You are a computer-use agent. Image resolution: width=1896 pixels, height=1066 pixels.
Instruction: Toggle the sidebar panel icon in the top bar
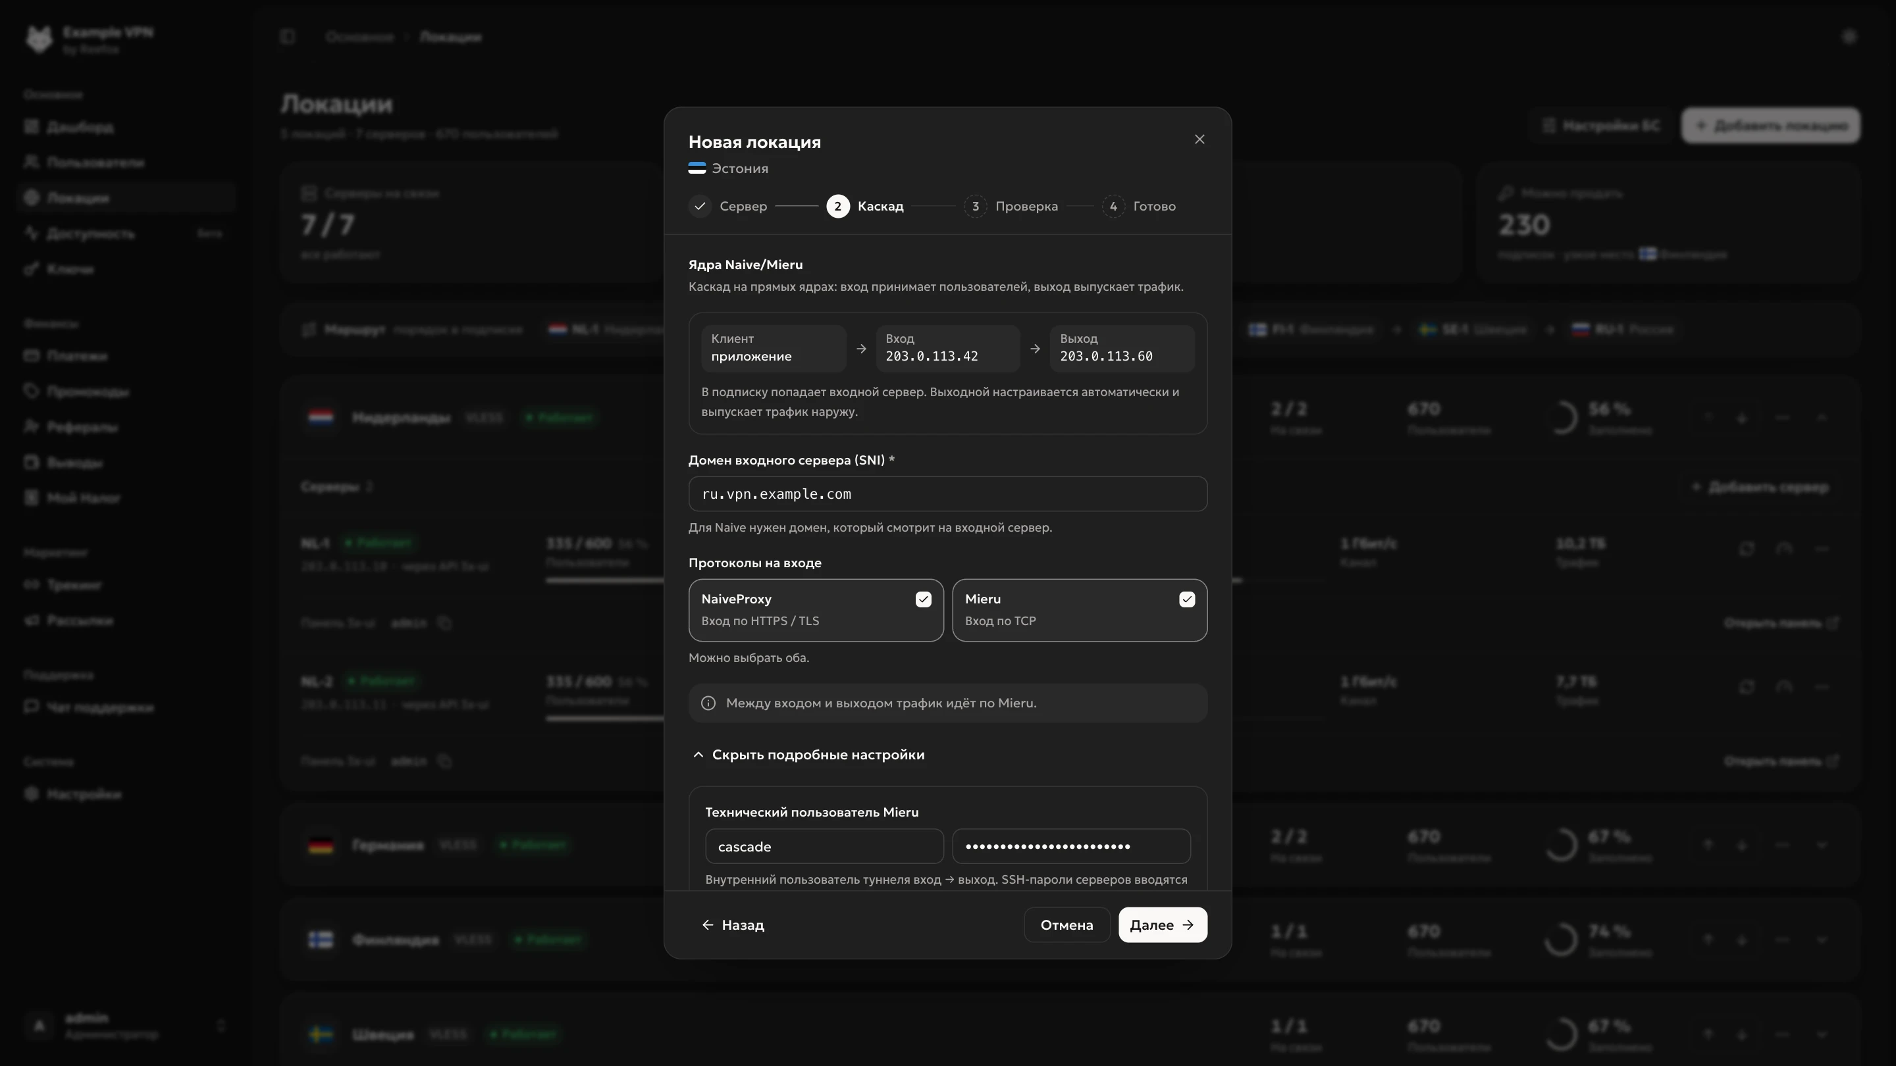coord(288,37)
